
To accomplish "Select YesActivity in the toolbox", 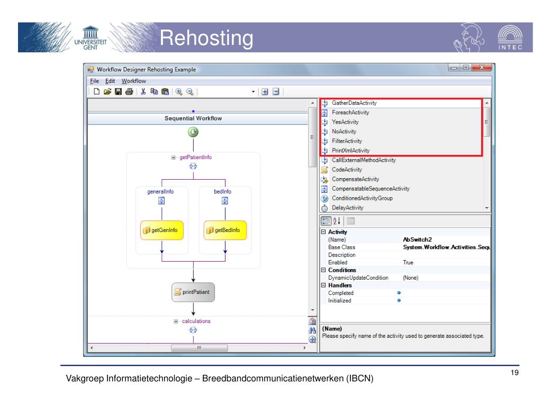I will pyautogui.click(x=345, y=122).
